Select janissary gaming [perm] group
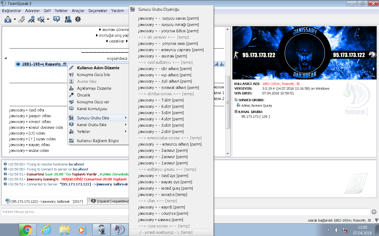Screen dimensions: 379x236 pyautogui.click(x=171, y=220)
